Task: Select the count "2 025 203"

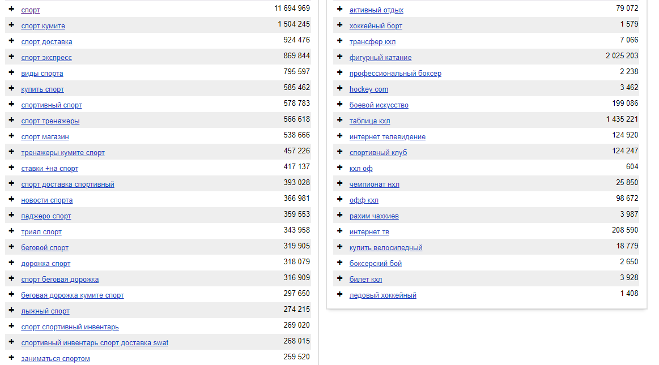Action: pos(622,56)
